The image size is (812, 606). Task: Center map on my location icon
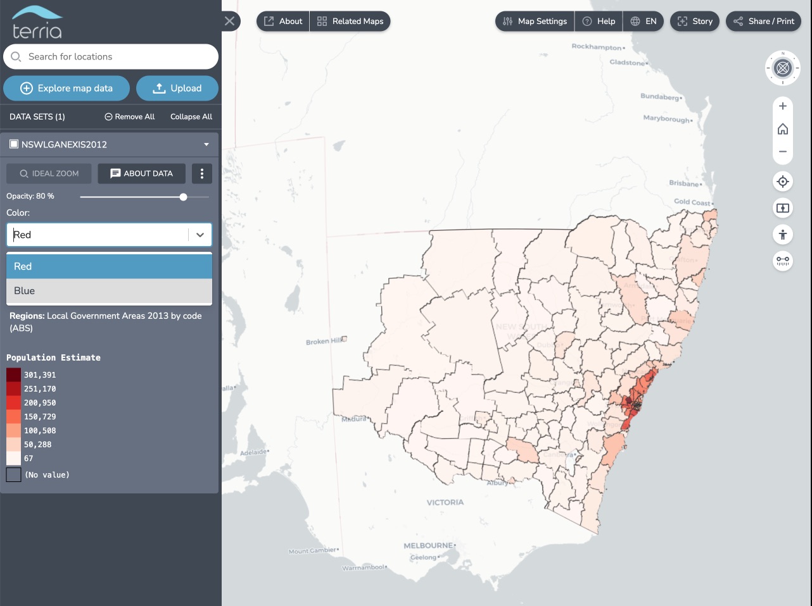[x=783, y=182]
